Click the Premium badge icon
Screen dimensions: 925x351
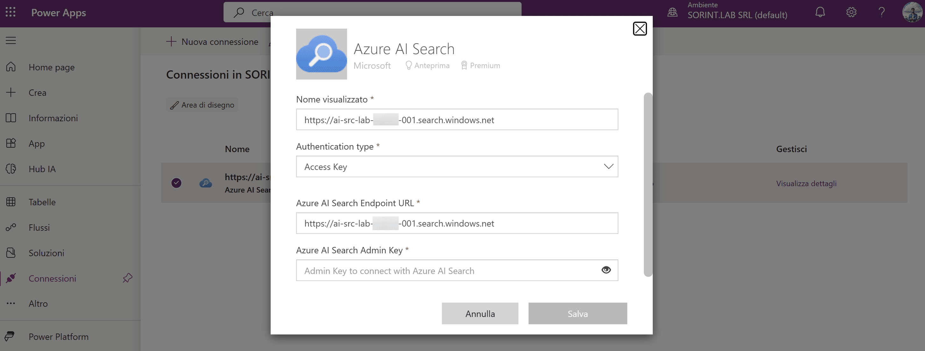(x=464, y=65)
